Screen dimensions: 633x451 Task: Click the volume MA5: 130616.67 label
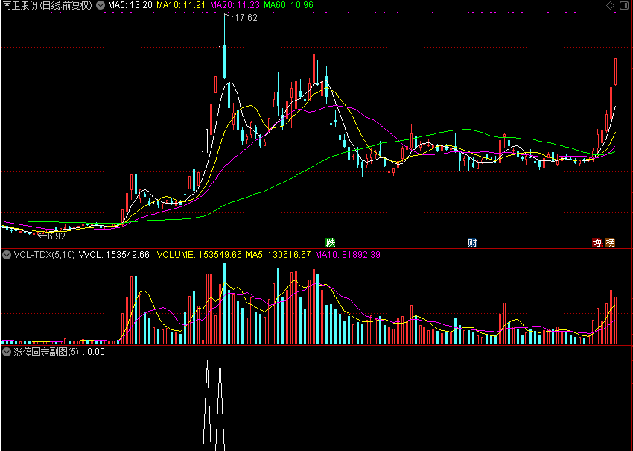[x=279, y=255]
